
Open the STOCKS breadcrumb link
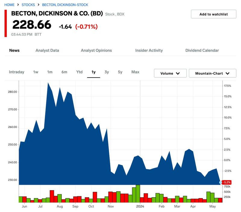tap(28, 5)
